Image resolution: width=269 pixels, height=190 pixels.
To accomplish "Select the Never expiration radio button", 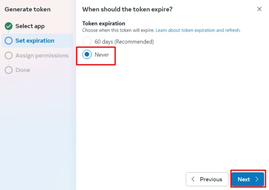I will [x=87, y=55].
